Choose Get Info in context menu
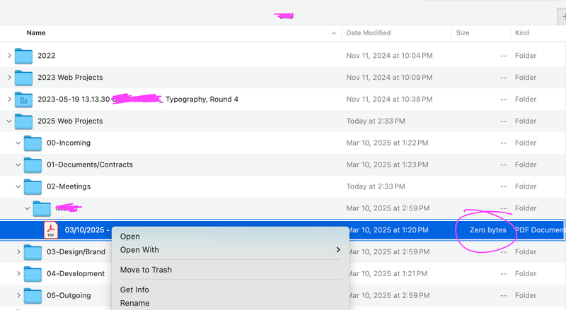The image size is (566, 310). pos(134,290)
